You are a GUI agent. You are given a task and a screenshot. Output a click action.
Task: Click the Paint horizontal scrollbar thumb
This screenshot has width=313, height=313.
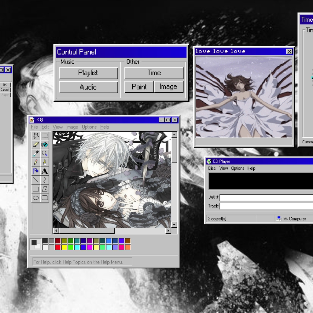point(87,231)
